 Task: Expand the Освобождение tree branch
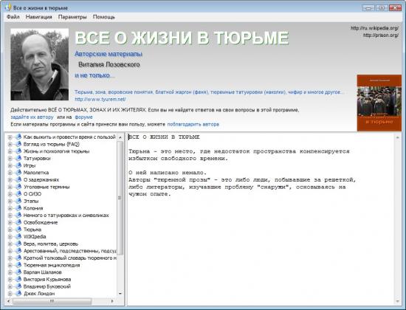pos(10,222)
